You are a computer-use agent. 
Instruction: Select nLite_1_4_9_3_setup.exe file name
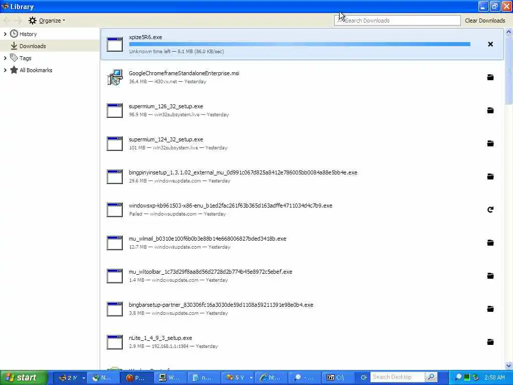(x=160, y=338)
